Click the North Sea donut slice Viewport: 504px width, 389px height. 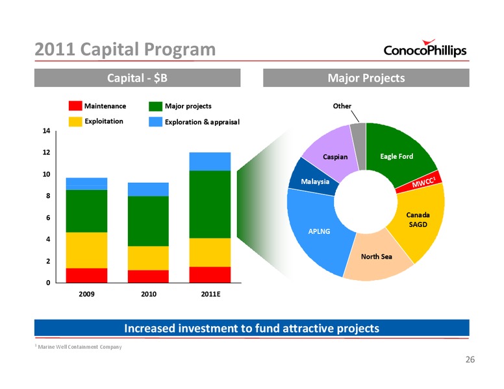pyautogui.click(x=377, y=257)
